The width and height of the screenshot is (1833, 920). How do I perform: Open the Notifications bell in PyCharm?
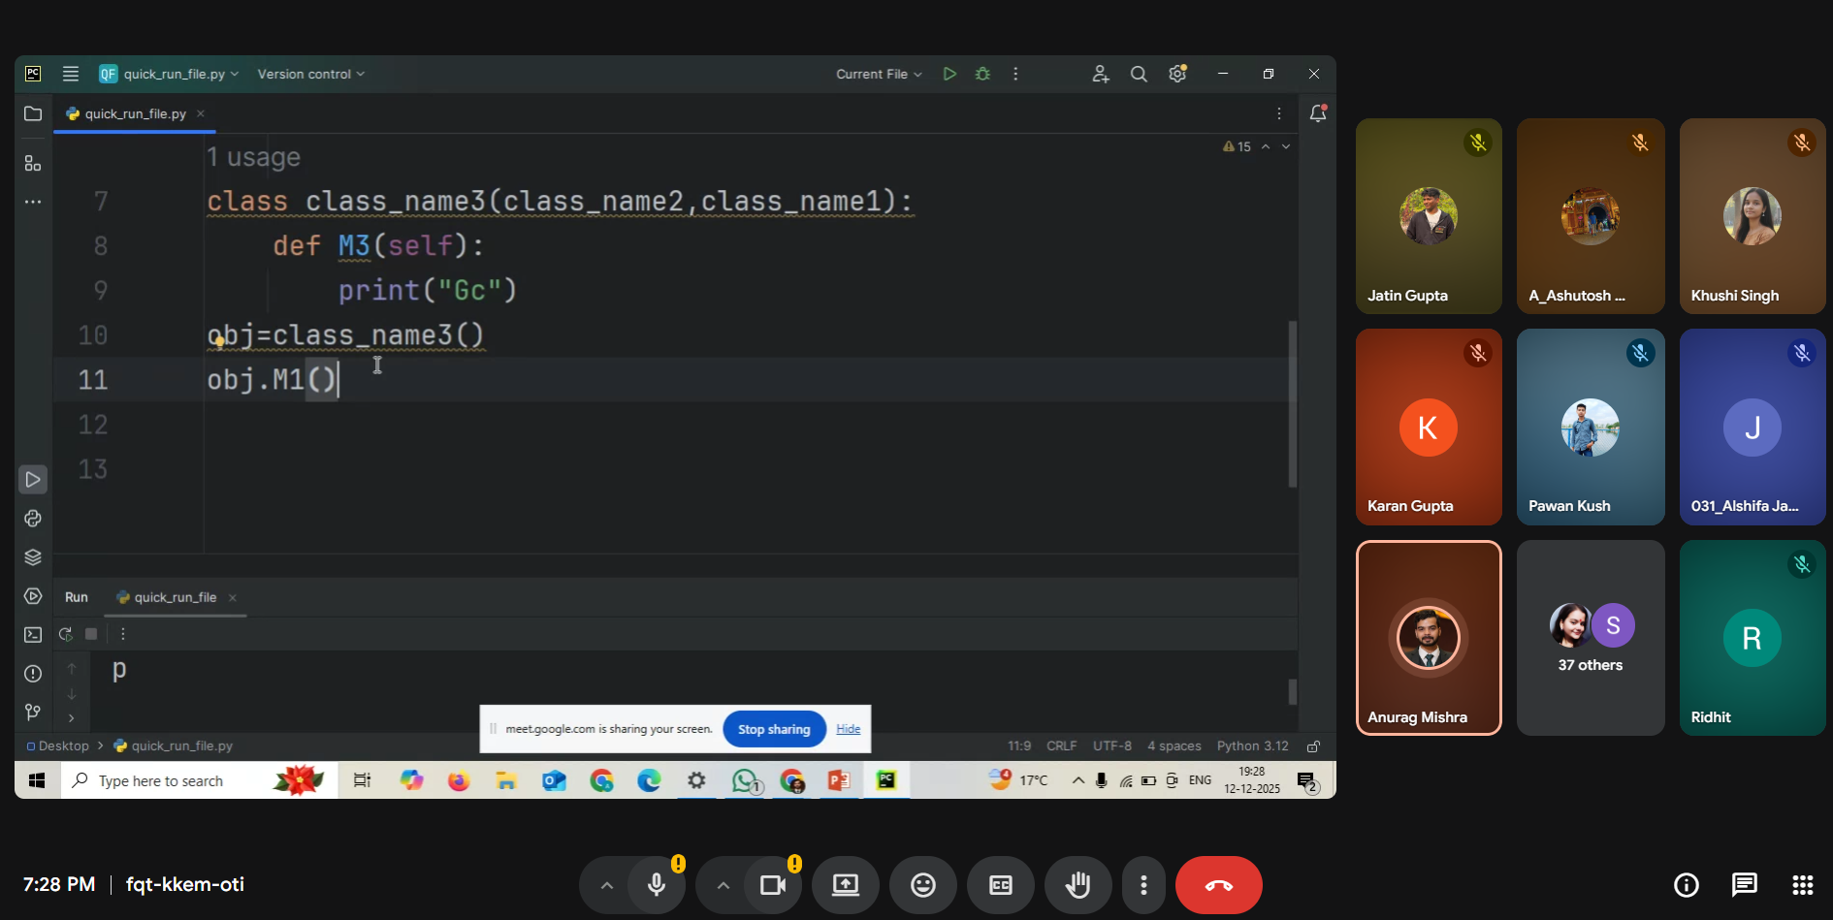(1318, 112)
